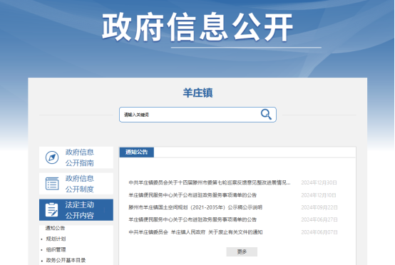Image resolution: width=395 pixels, height=265 pixels.
Task: Click the list icon for 政府信息公开制度
Action: coord(52,184)
